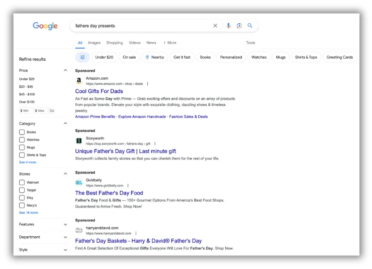The image size is (372, 269).
Task: Open three-dot menu on harryanddavid.com ad
Action: [x=136, y=233]
